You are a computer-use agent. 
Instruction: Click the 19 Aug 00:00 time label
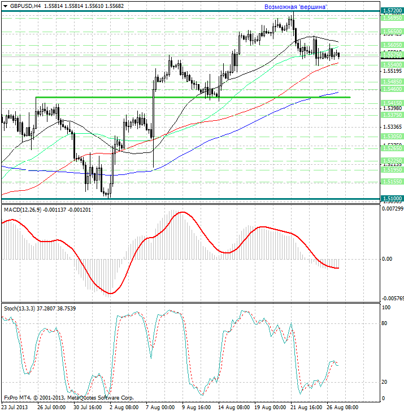tap(270, 407)
